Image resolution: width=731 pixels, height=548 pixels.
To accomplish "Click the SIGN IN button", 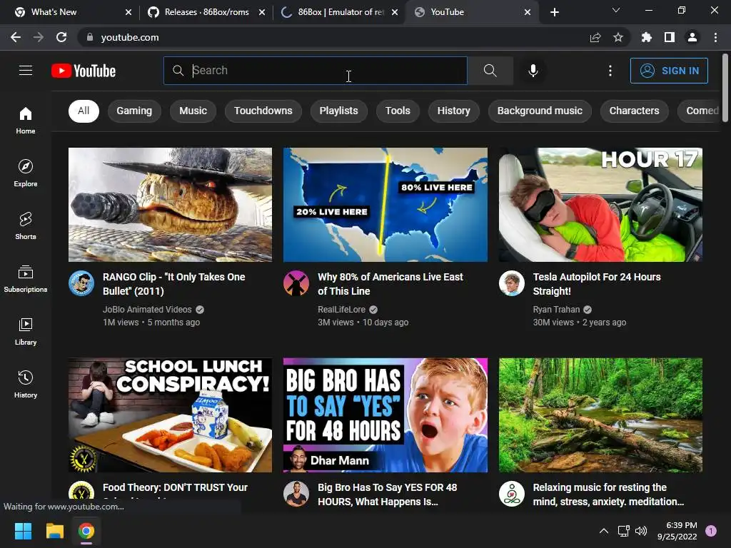I will coord(669,71).
